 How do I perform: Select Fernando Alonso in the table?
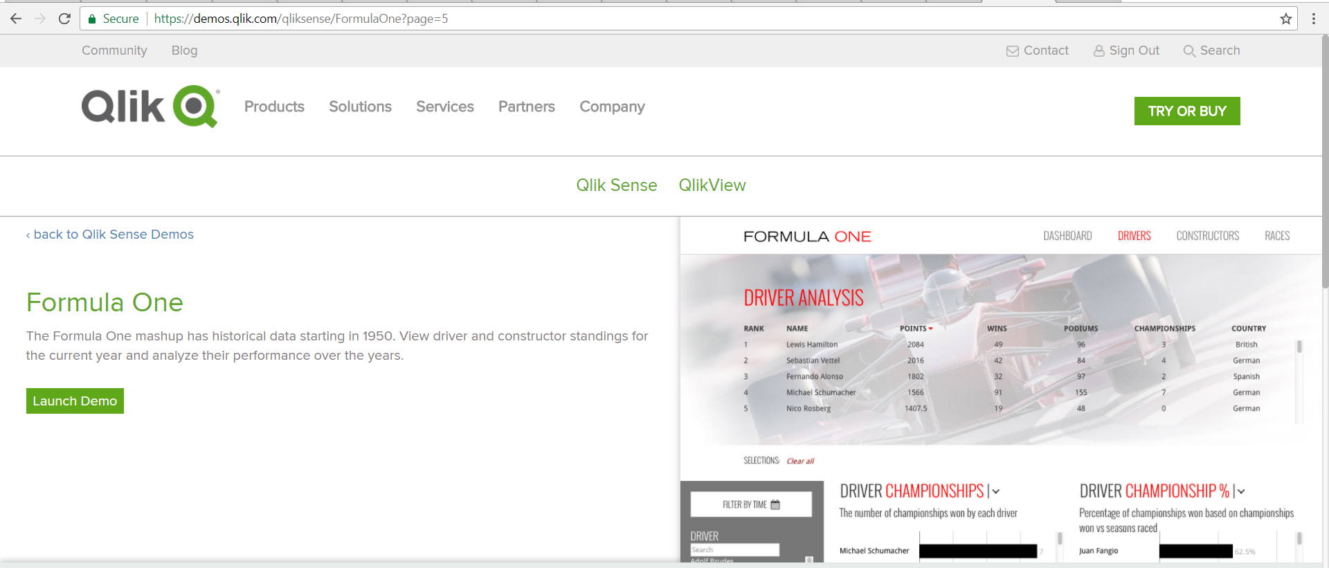click(x=815, y=376)
